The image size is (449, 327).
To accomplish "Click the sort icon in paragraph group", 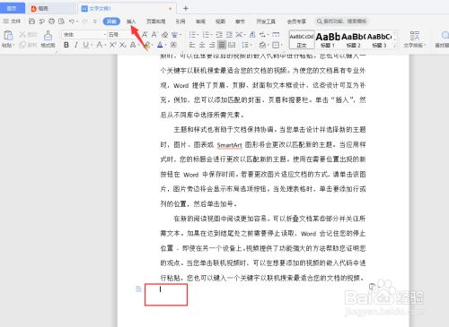I will click(252, 35).
